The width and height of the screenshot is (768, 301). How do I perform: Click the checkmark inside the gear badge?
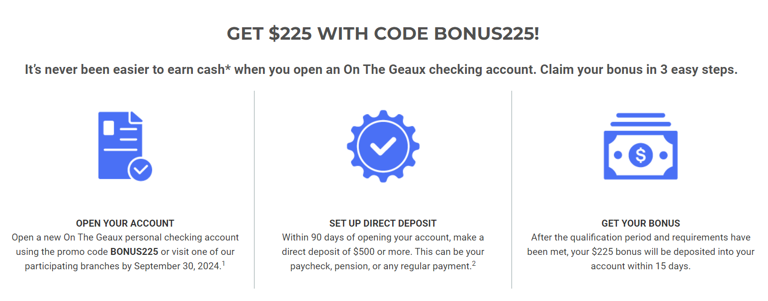pos(383,146)
